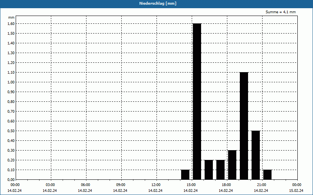Select the 1,00 y-axis label
Viewport: 313px width, 195px height.
pos(11,82)
